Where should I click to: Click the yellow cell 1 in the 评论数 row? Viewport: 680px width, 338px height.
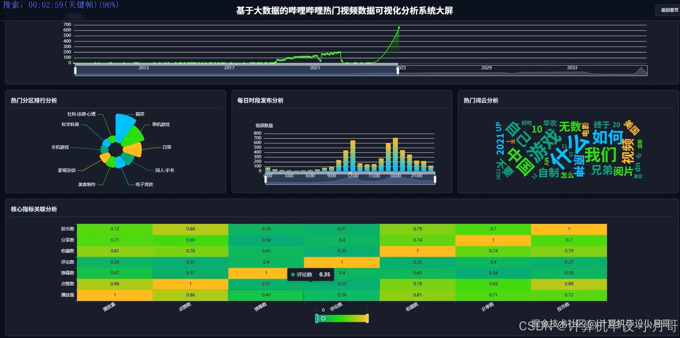342,262
